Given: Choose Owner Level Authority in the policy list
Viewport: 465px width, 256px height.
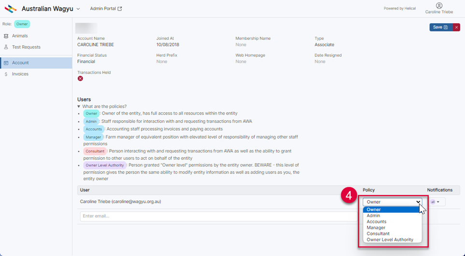Looking at the screenshot, I should [x=393, y=240].
